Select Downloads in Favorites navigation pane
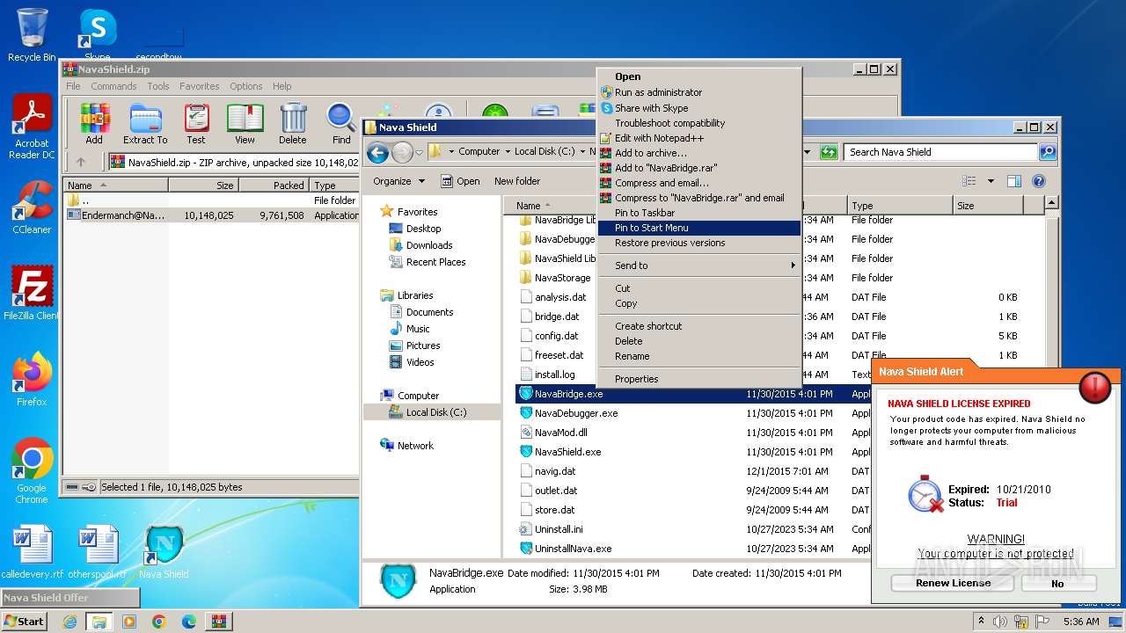1126x633 pixels. coord(429,245)
